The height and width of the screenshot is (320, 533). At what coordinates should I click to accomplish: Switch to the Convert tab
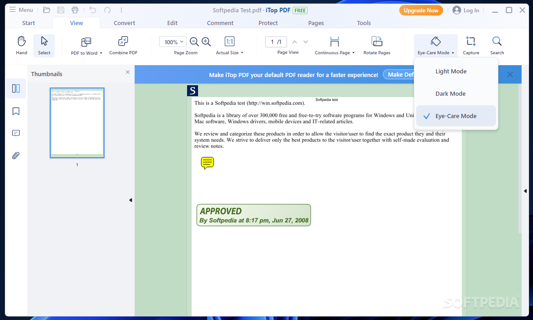point(125,23)
